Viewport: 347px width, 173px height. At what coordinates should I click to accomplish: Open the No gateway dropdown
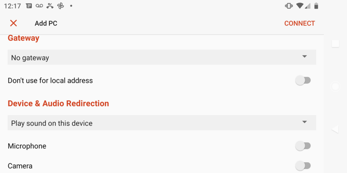coord(161,57)
